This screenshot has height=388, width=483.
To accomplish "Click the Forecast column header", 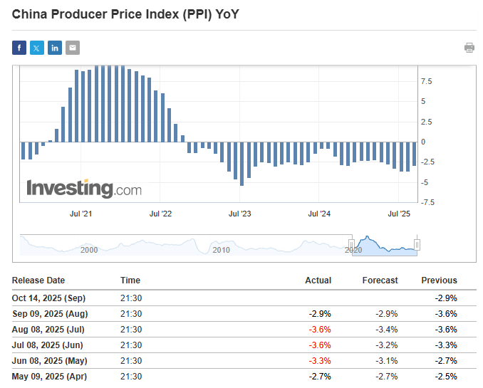I will point(380,280).
